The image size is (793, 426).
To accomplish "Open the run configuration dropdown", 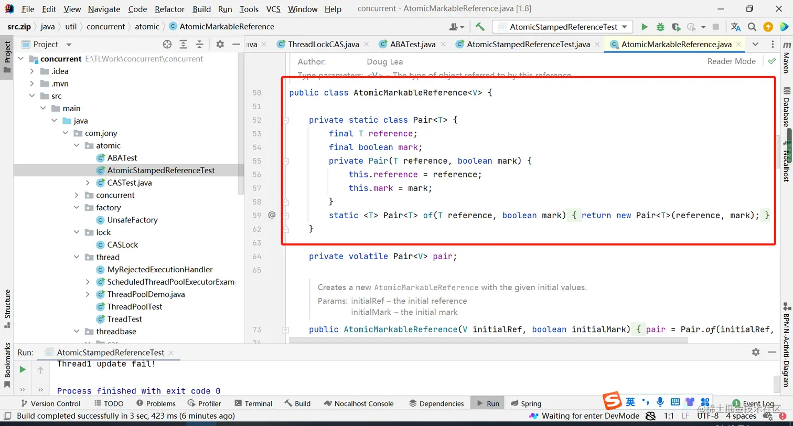I will (x=563, y=27).
